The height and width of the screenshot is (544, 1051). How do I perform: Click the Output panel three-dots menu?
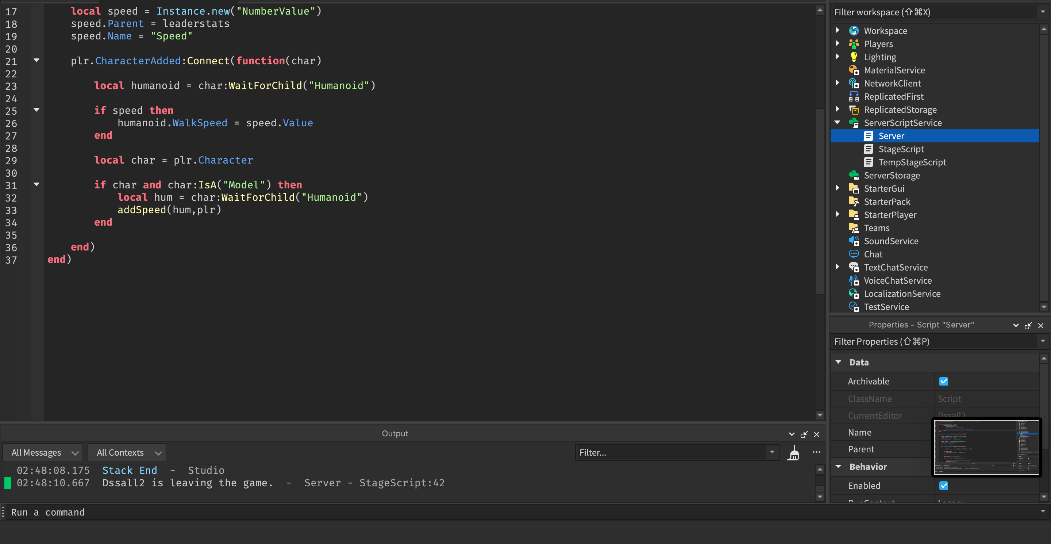coord(816,452)
